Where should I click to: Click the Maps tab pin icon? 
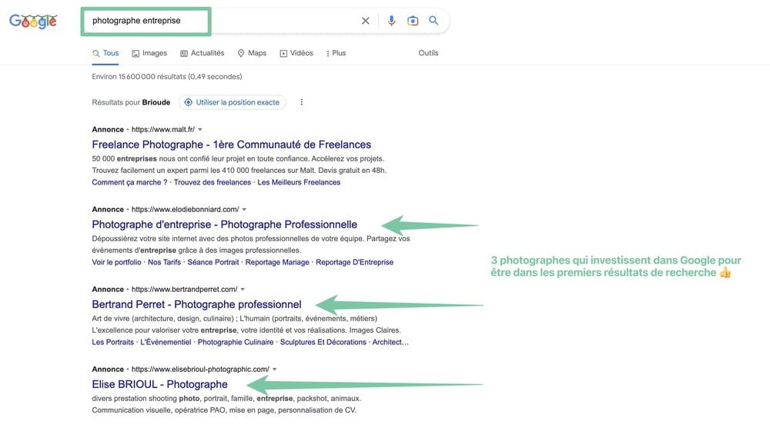point(241,54)
